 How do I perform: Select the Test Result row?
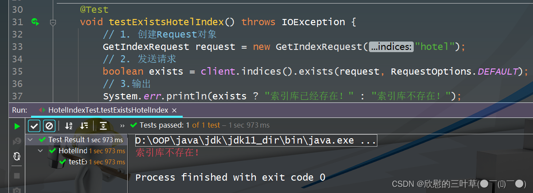point(75,140)
